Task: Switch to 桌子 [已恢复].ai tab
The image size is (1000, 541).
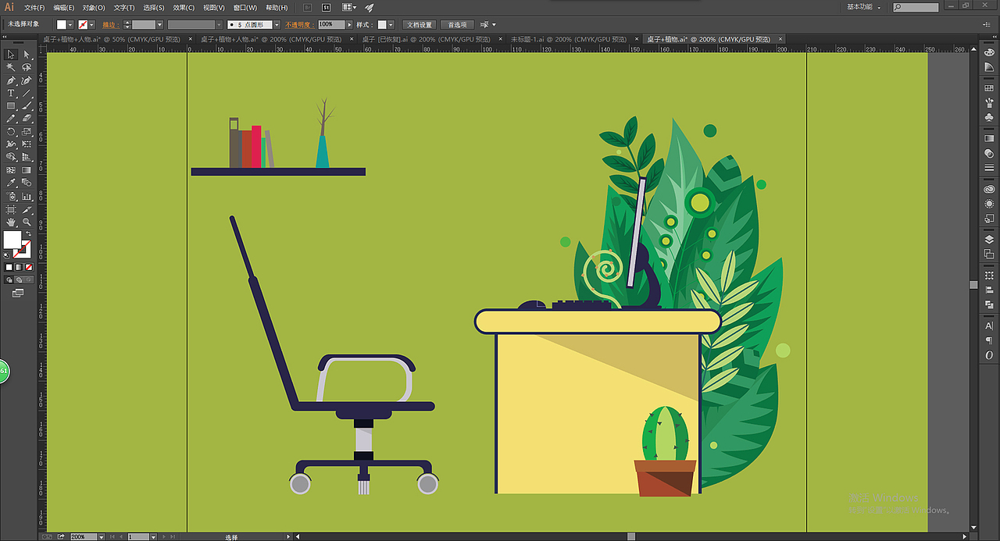Action: click(427, 39)
